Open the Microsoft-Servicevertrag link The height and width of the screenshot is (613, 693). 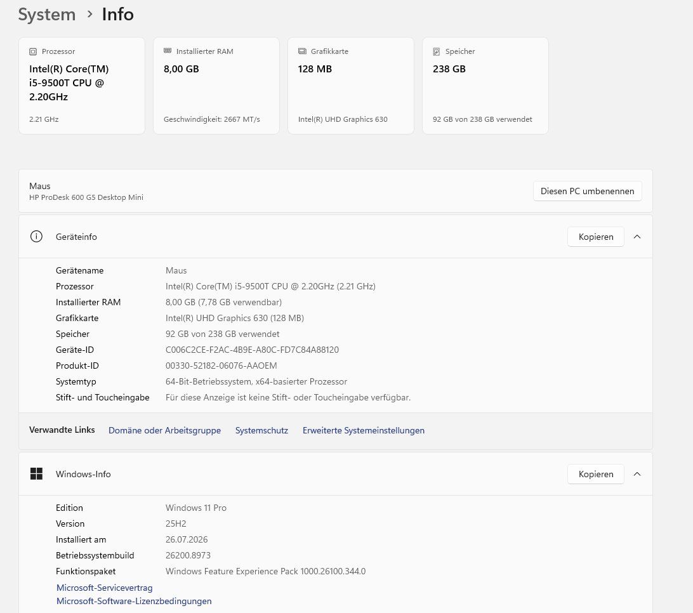(x=104, y=588)
